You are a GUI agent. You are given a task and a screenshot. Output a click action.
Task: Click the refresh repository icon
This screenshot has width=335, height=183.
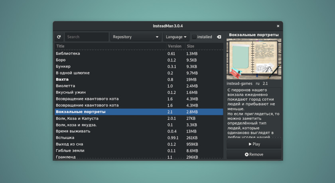(59, 37)
